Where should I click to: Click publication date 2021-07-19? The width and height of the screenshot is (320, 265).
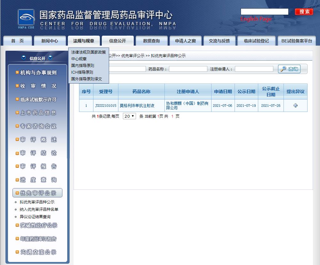pyautogui.click(x=246, y=106)
